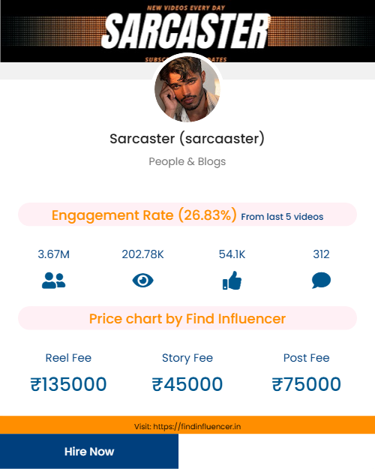Select the Story Fee ₹45000 price
This screenshot has height=469, width=375.
pos(187,384)
